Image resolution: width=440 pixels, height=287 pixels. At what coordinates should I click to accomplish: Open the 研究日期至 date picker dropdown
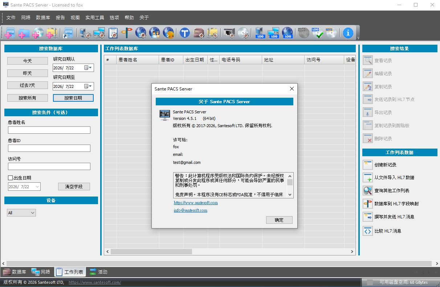89,86
